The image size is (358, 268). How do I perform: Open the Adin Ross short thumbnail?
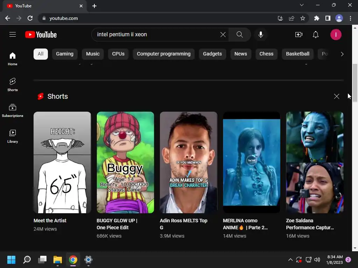[x=188, y=163]
